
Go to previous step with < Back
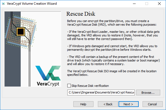click(108, 104)
